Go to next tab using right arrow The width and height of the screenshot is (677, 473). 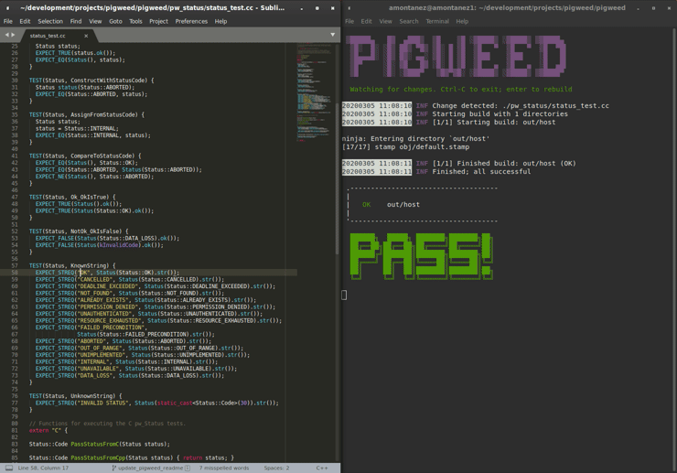point(14,35)
